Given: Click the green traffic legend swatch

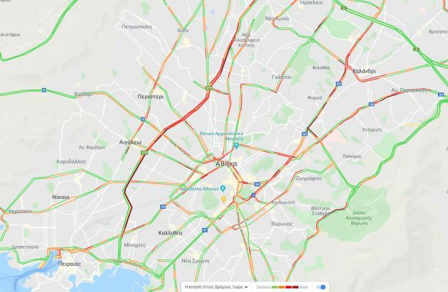Looking at the screenshot, I should (275, 287).
